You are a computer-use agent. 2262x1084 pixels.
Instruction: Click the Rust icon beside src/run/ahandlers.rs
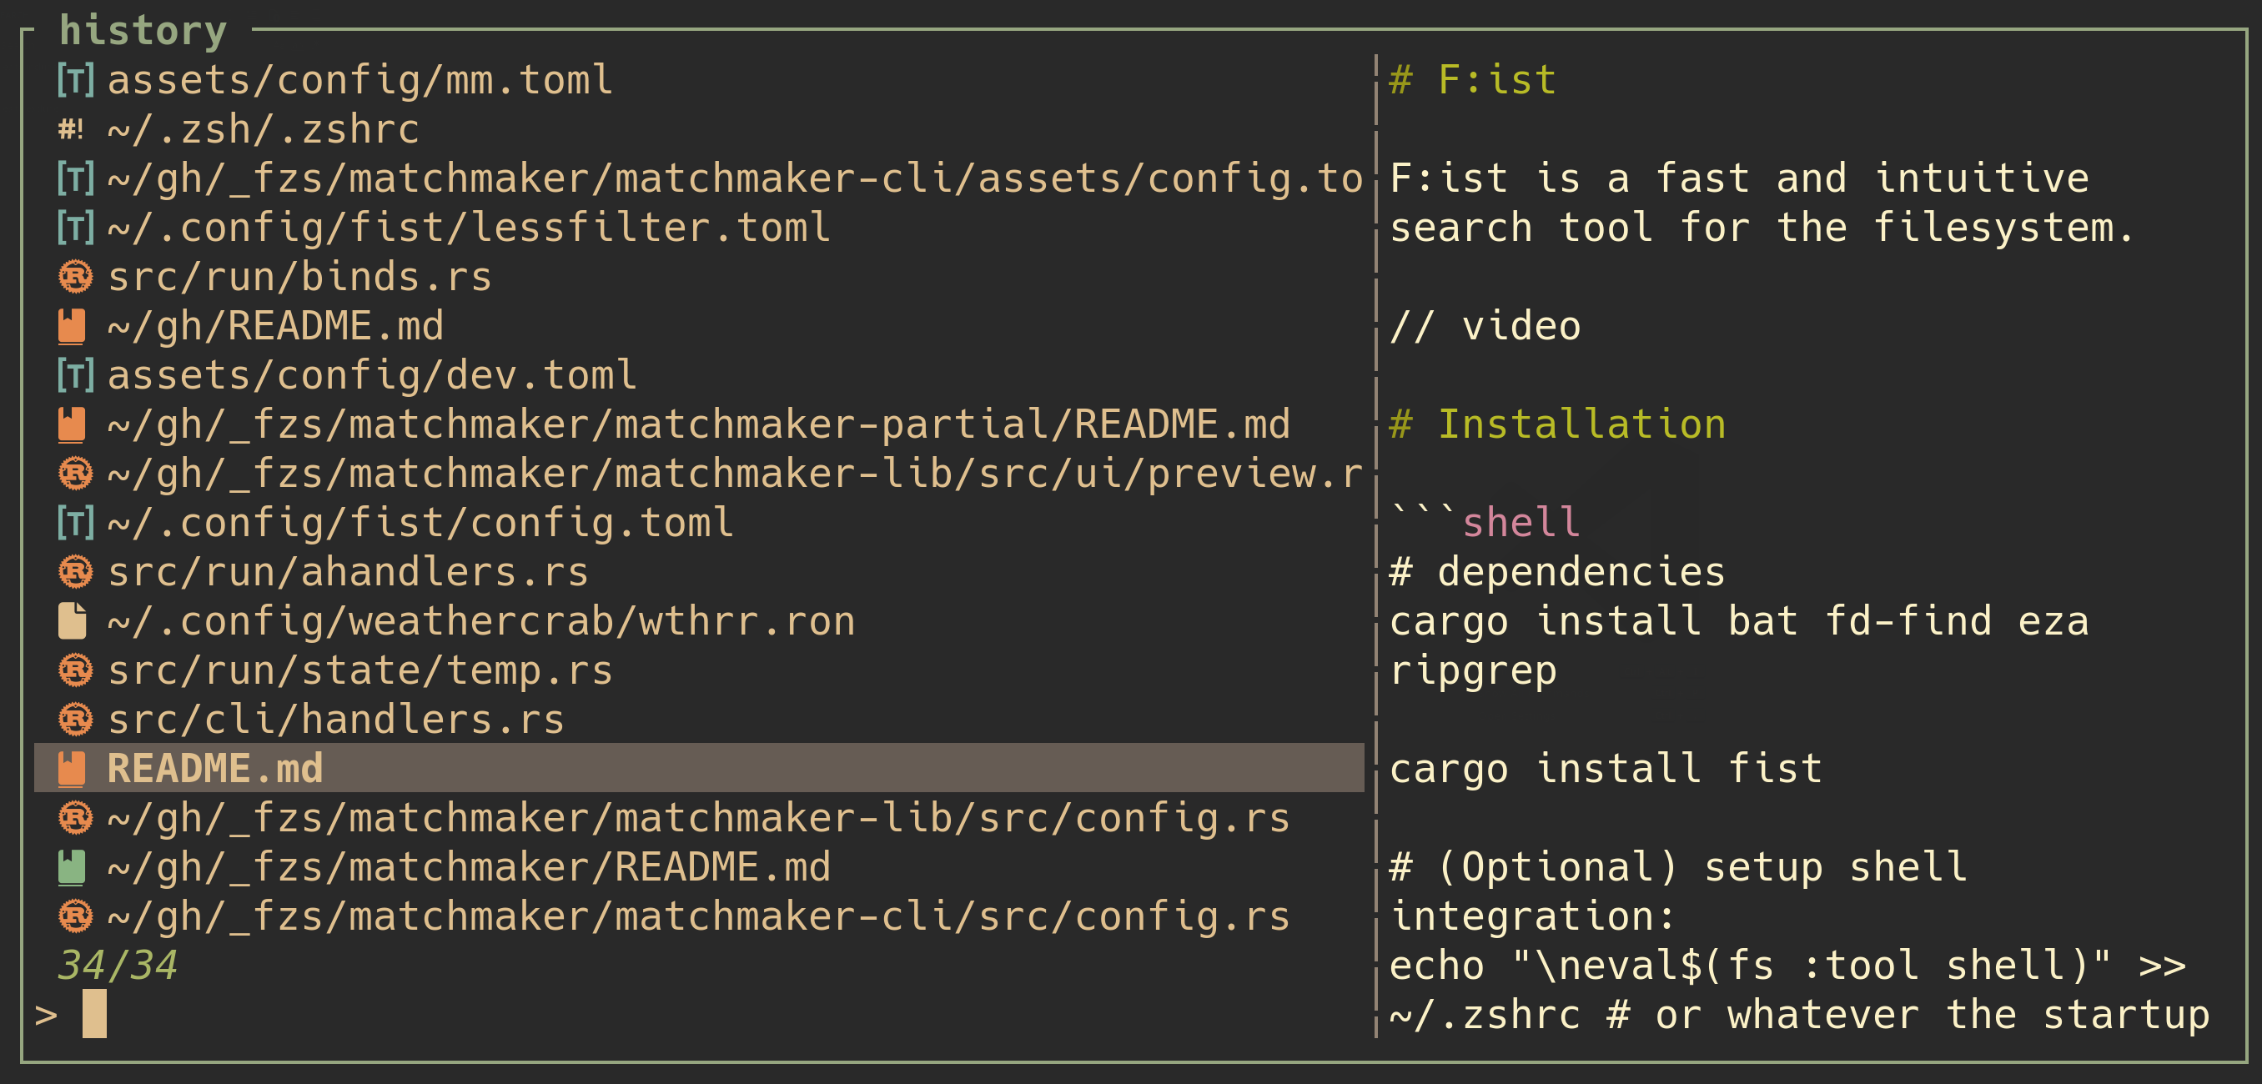click(76, 571)
